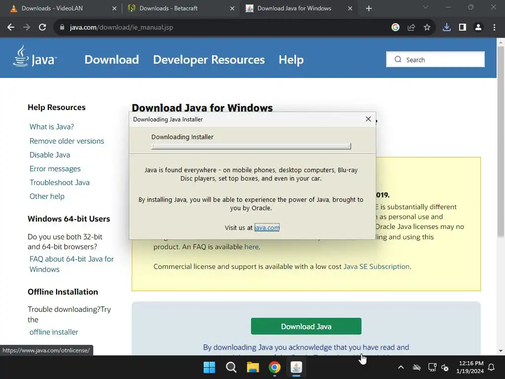Open a new browser tab
This screenshot has height=379, width=505.
(369, 8)
